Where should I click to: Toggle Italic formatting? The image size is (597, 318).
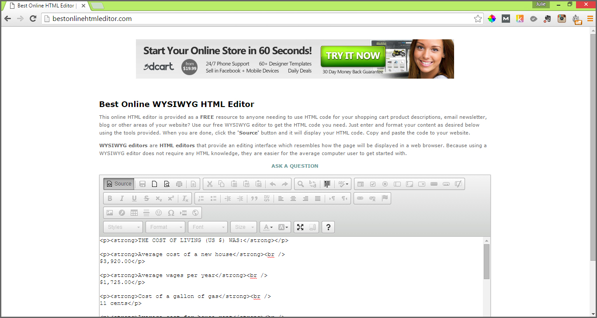(122, 198)
